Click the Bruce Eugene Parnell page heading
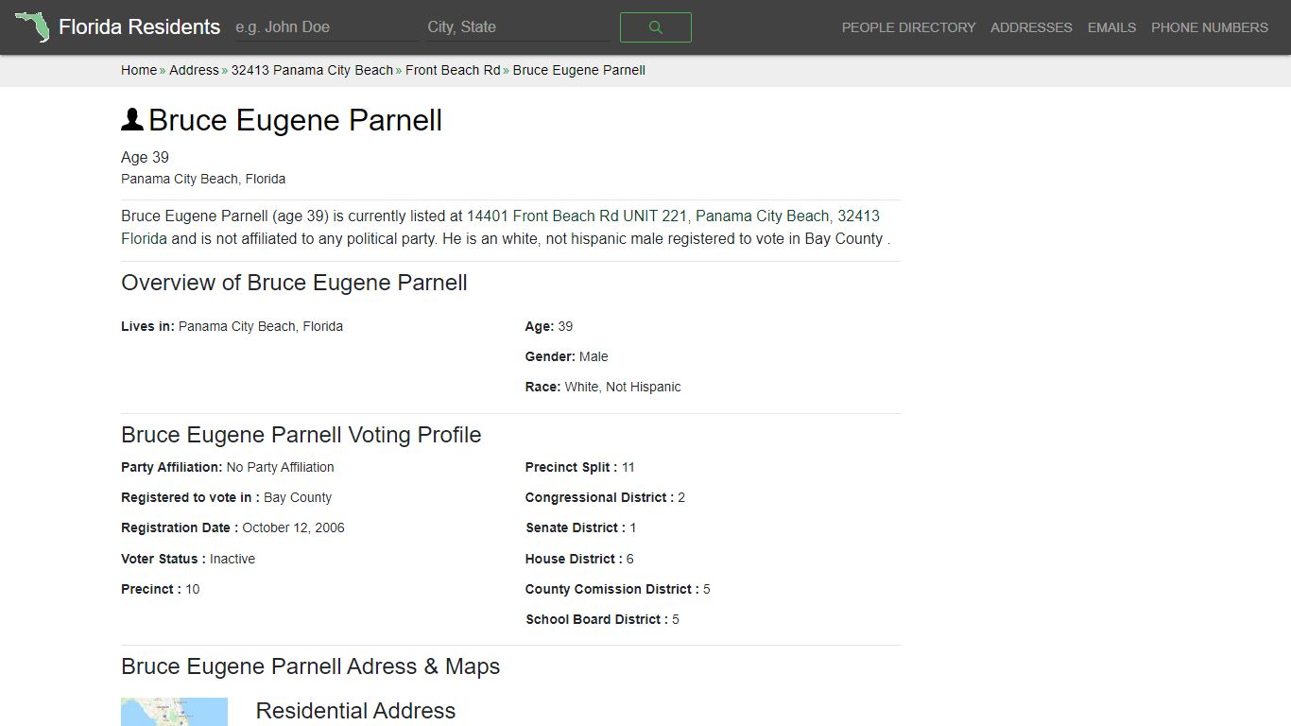This screenshot has width=1291, height=726. coord(295,120)
